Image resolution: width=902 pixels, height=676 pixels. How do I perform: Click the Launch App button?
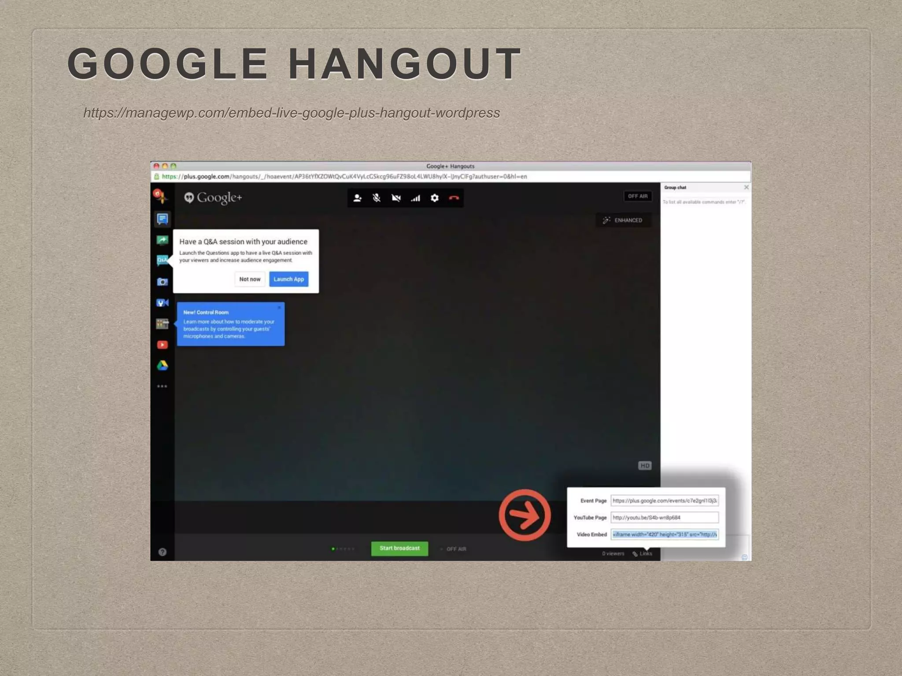click(289, 279)
